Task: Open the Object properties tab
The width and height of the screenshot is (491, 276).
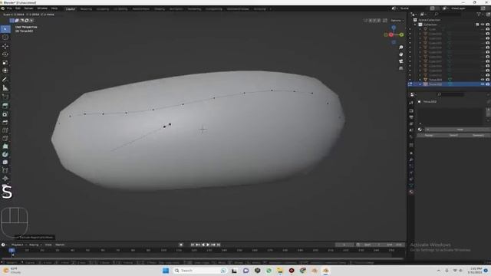Action: [411, 153]
